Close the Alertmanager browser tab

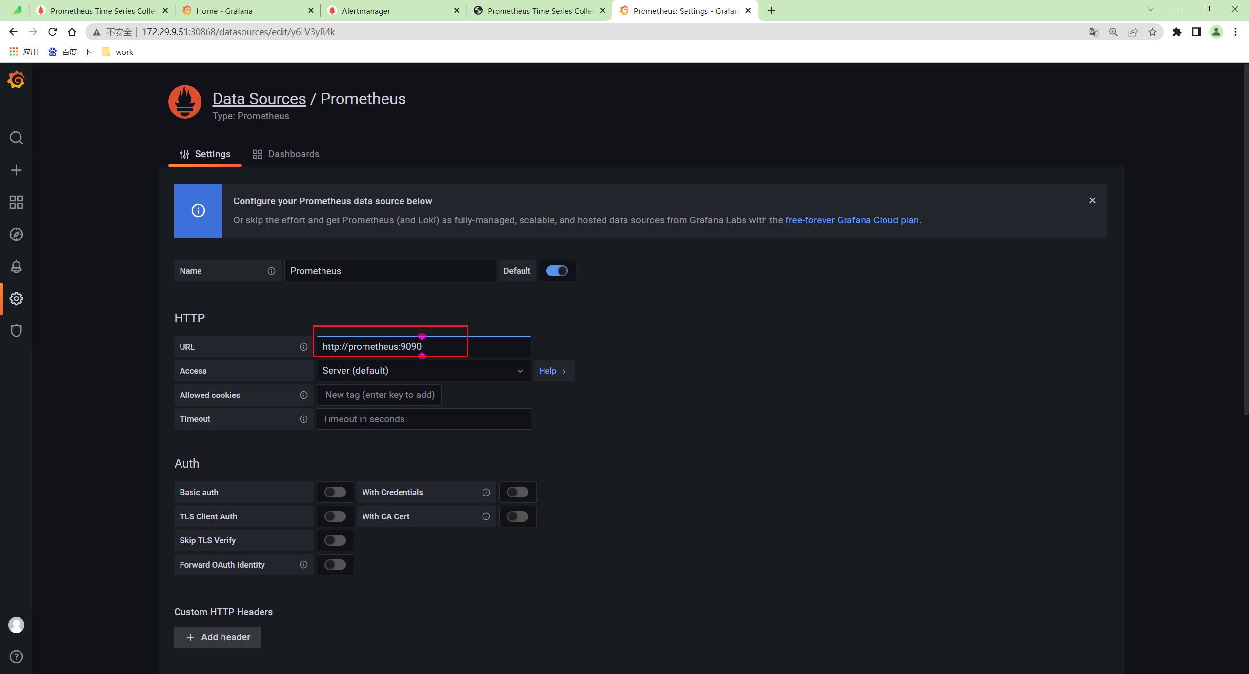(x=457, y=10)
